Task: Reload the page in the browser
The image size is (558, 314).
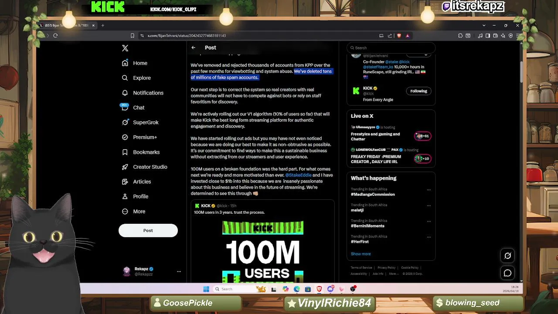Action: coord(55,36)
